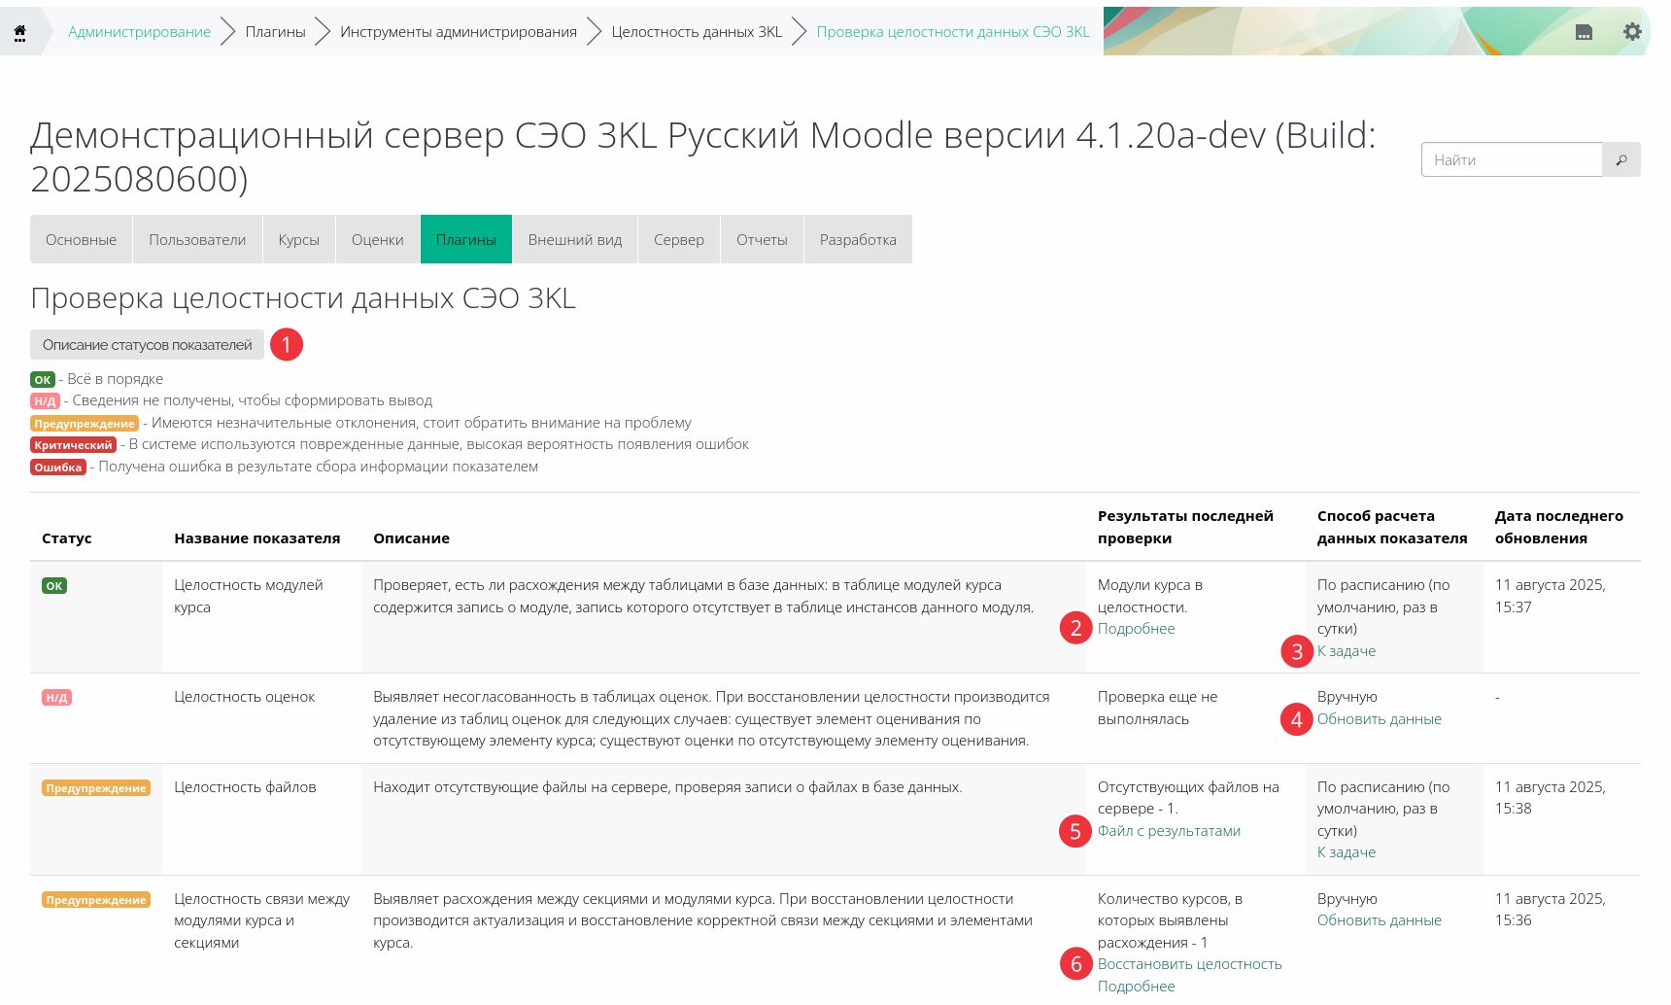1671x1005 pixels.
Task: Open Подробнее for Целостность модулей курса
Action: (x=1136, y=629)
